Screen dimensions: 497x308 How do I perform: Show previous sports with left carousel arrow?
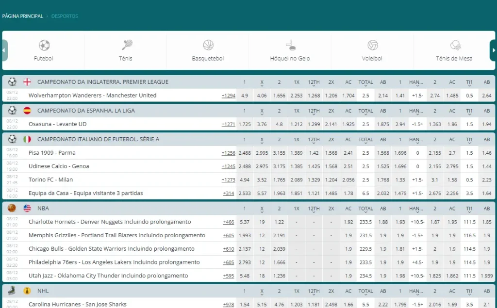click(x=4, y=50)
